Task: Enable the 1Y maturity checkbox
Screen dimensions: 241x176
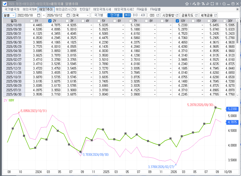Action: click(32, 21)
